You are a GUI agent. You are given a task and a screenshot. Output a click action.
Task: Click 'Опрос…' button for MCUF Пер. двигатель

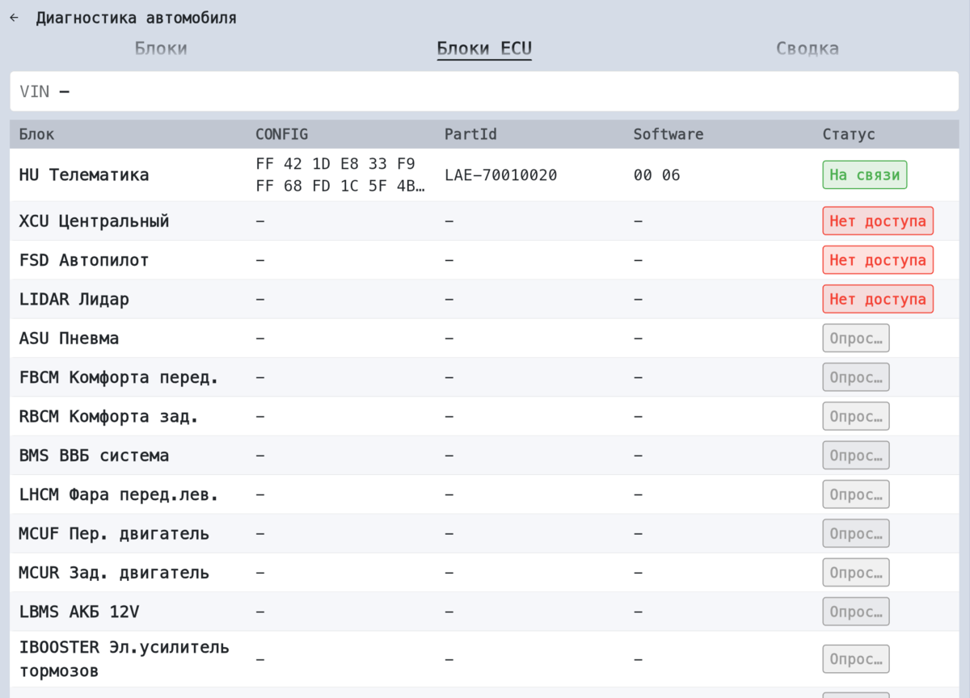pyautogui.click(x=856, y=533)
